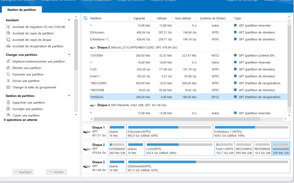Select the D:Dossiers(NTFS) block in the disk map

[x=170, y=131]
